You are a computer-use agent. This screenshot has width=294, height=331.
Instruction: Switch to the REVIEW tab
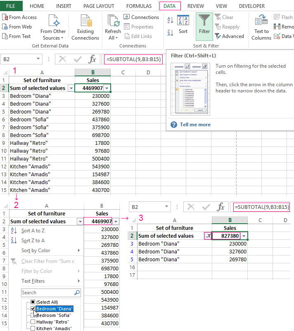point(196,6)
